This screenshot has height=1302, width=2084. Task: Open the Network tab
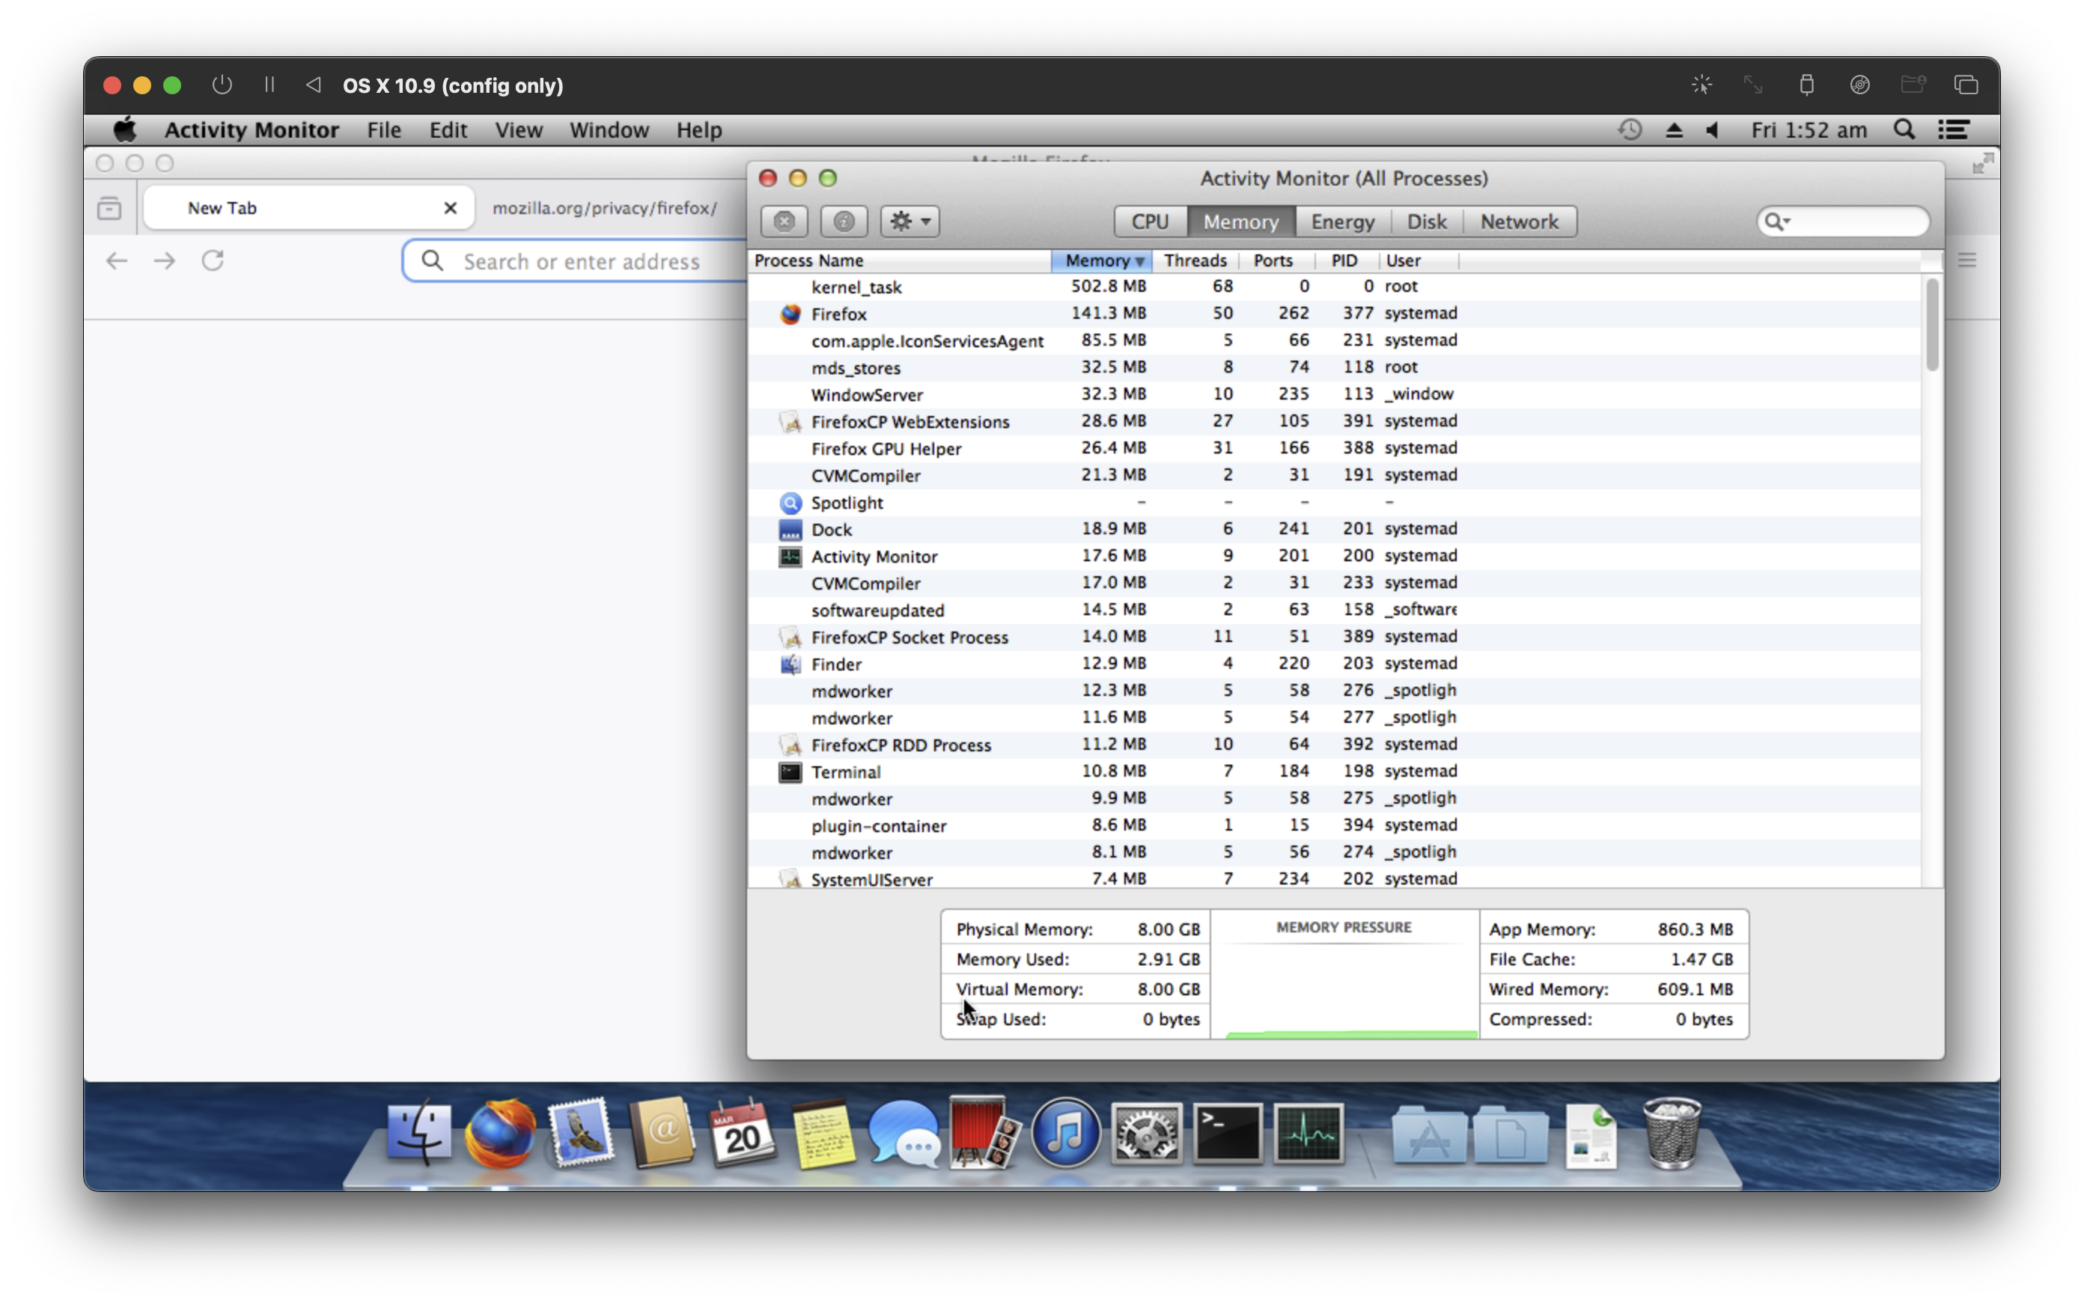[x=1518, y=221]
